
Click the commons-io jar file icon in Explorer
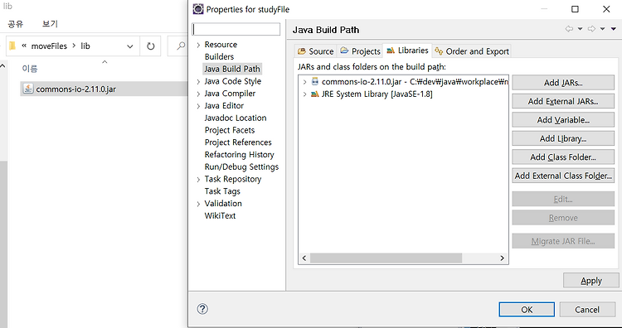click(28, 89)
